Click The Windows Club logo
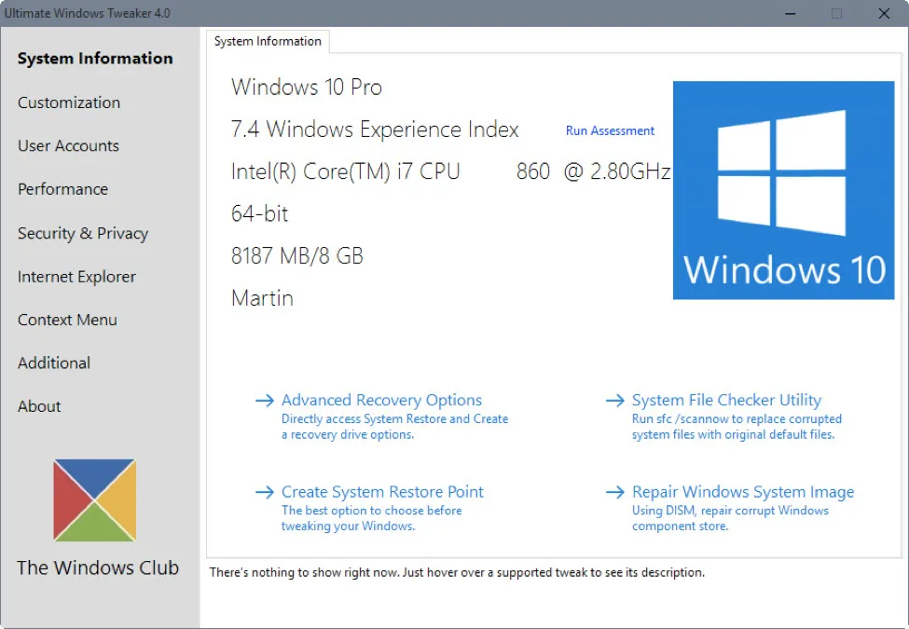909x629 pixels. [x=96, y=499]
